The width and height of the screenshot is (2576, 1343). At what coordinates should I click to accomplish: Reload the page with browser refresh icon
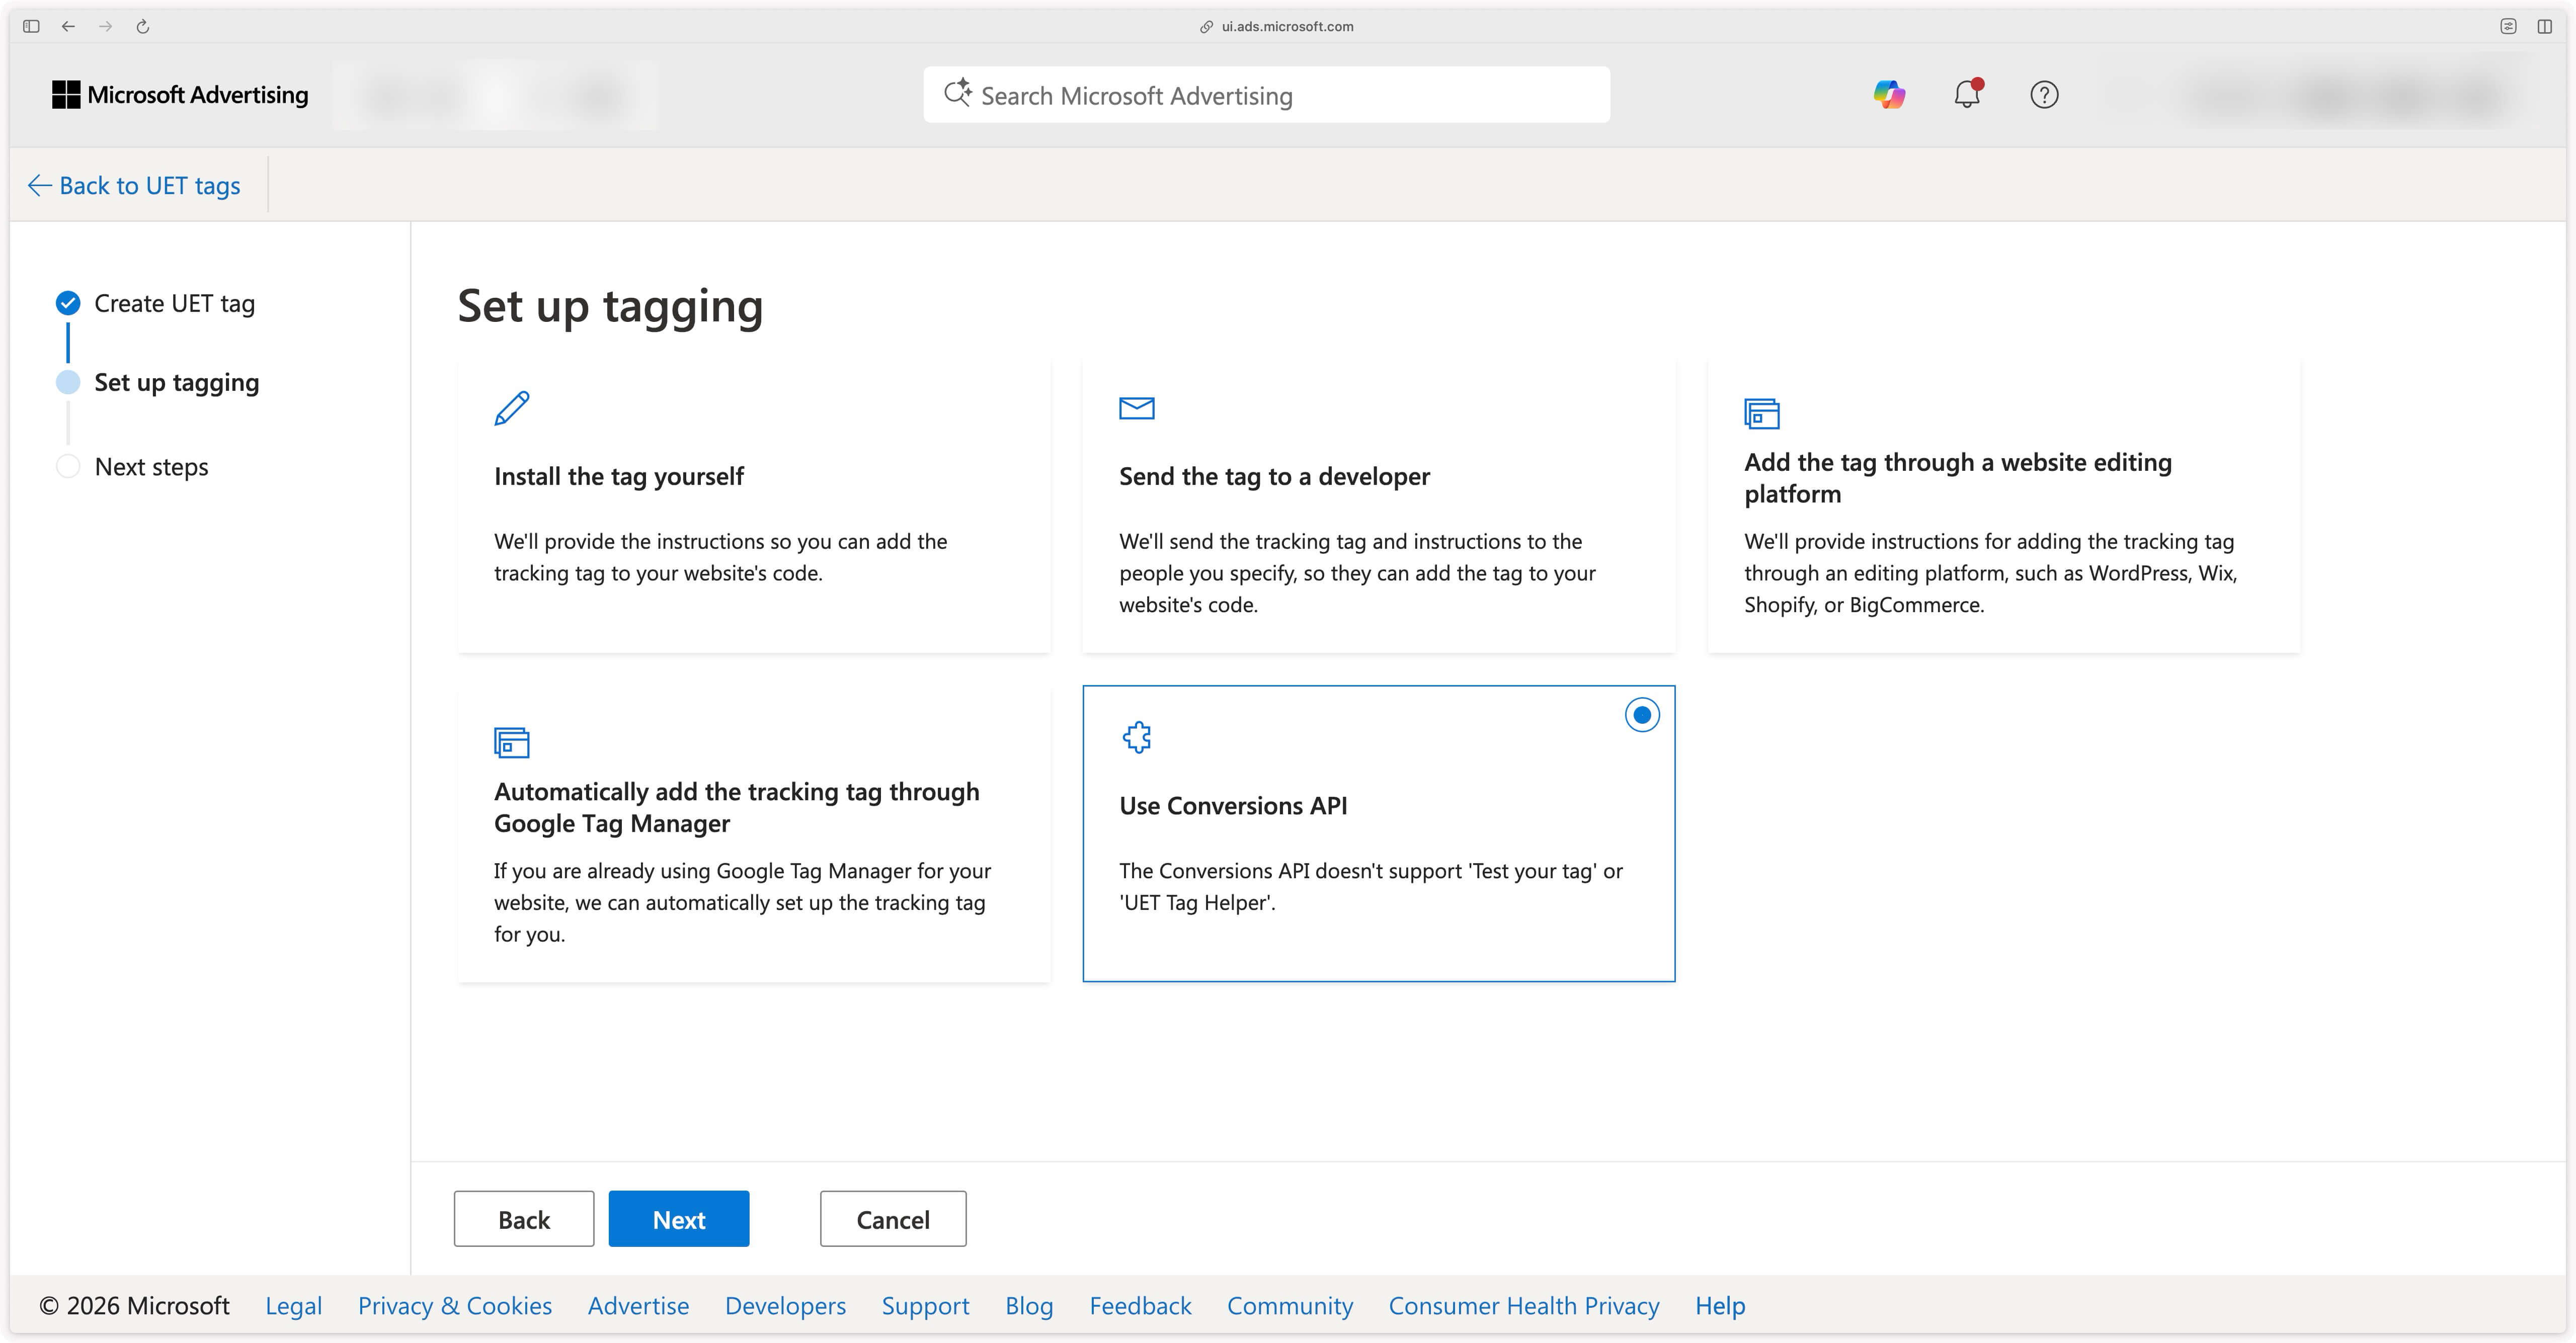pyautogui.click(x=143, y=27)
